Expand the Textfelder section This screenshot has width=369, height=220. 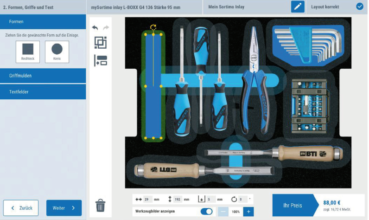[43, 92]
